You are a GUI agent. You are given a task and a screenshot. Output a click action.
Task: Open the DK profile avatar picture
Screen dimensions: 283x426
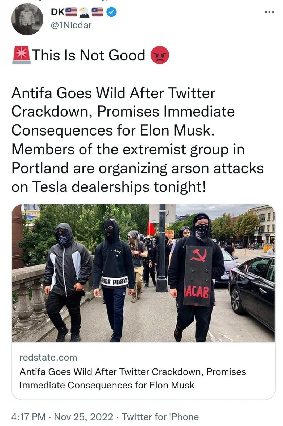click(x=27, y=19)
